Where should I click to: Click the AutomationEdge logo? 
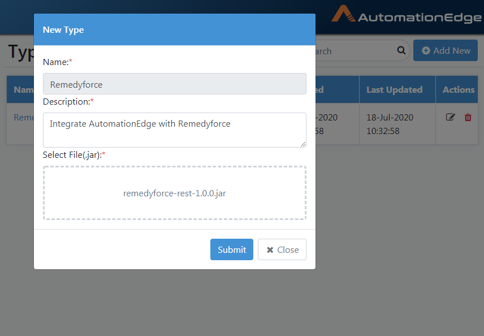point(406,15)
